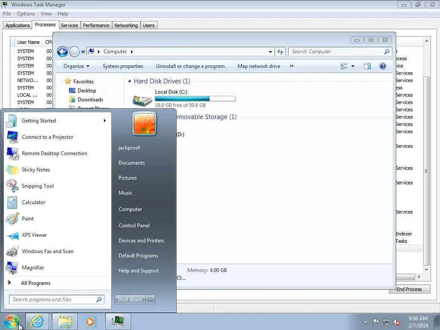This screenshot has height=330, width=440.
Task: Switch to Task Manager taskbar icon
Action: [x=118, y=321]
